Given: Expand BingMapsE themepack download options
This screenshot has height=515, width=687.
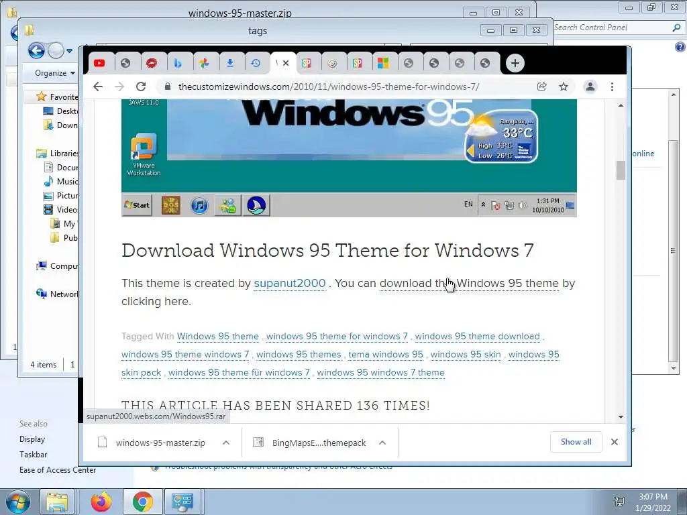Looking at the screenshot, I should (382, 443).
